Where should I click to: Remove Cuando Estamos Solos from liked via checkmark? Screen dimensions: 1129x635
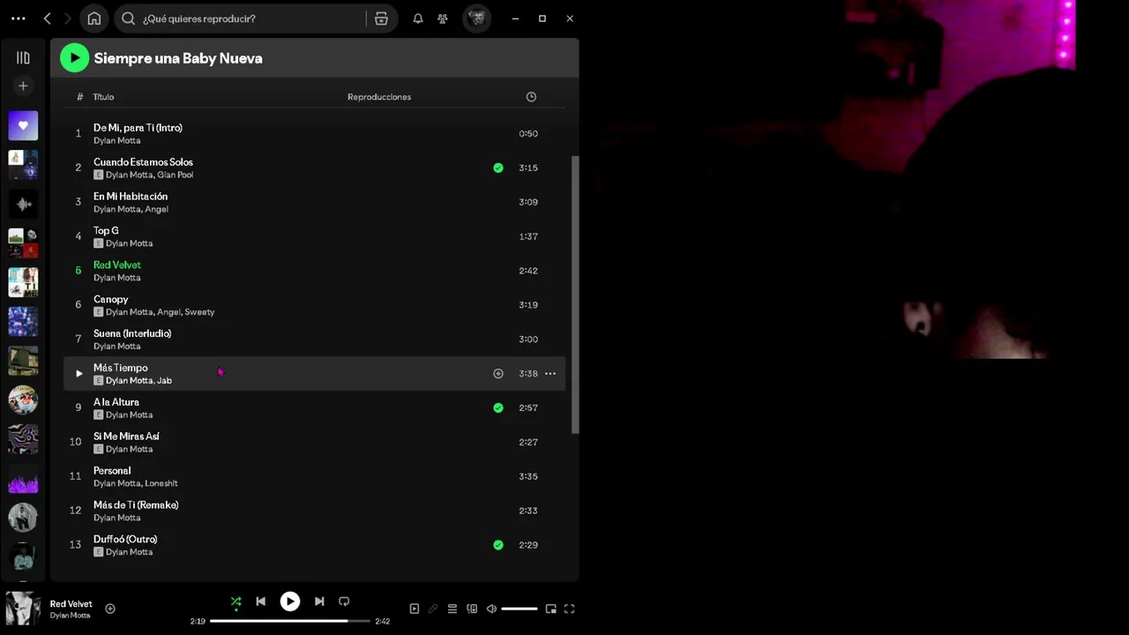pyautogui.click(x=498, y=168)
